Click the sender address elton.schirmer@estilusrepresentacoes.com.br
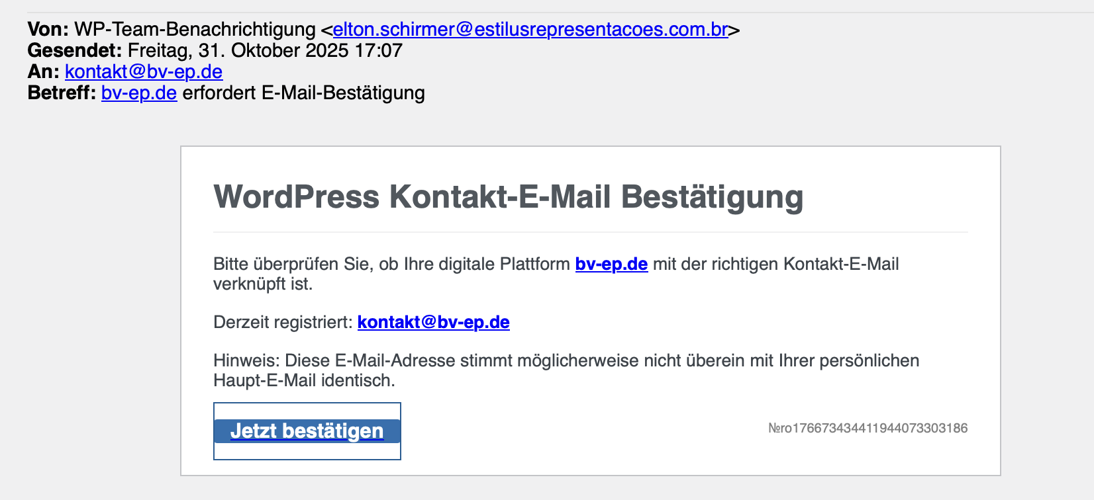Image resolution: width=1094 pixels, height=500 pixels. (x=530, y=30)
